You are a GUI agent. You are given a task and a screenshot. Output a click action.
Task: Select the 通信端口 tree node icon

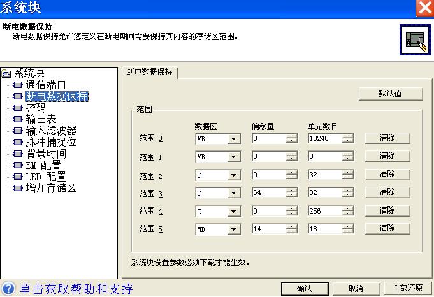[x=17, y=85]
